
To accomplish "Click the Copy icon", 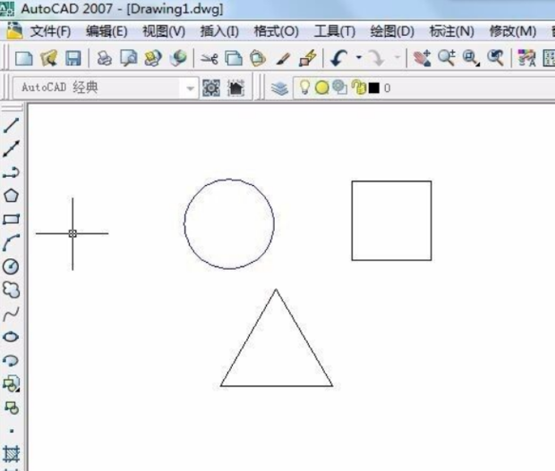I will coord(234,58).
